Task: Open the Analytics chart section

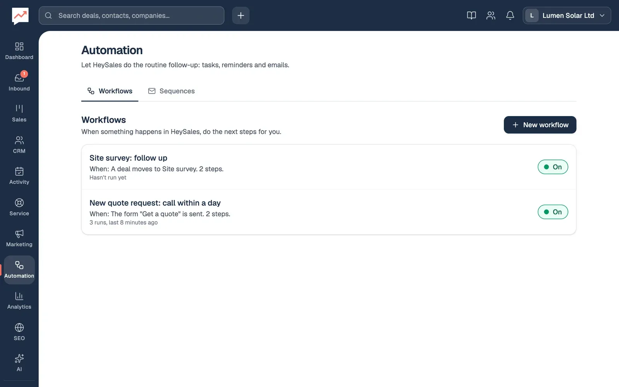Action: 19,301
